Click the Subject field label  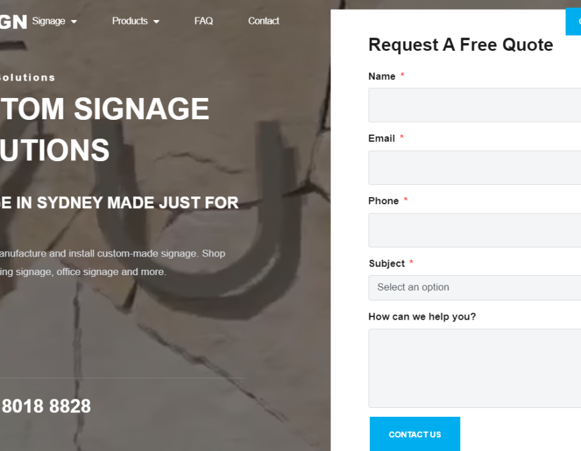pos(387,264)
